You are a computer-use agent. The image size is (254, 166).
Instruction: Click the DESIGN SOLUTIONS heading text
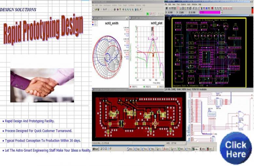(x=18, y=10)
